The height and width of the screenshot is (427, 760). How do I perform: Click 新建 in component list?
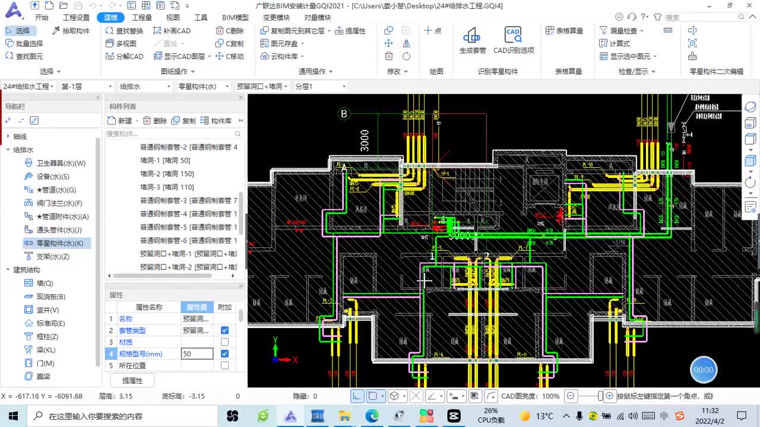click(x=121, y=120)
